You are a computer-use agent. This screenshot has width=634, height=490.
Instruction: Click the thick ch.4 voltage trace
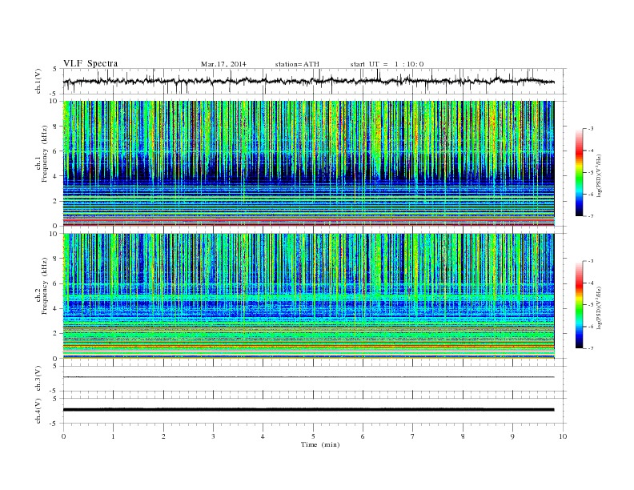[308, 410]
